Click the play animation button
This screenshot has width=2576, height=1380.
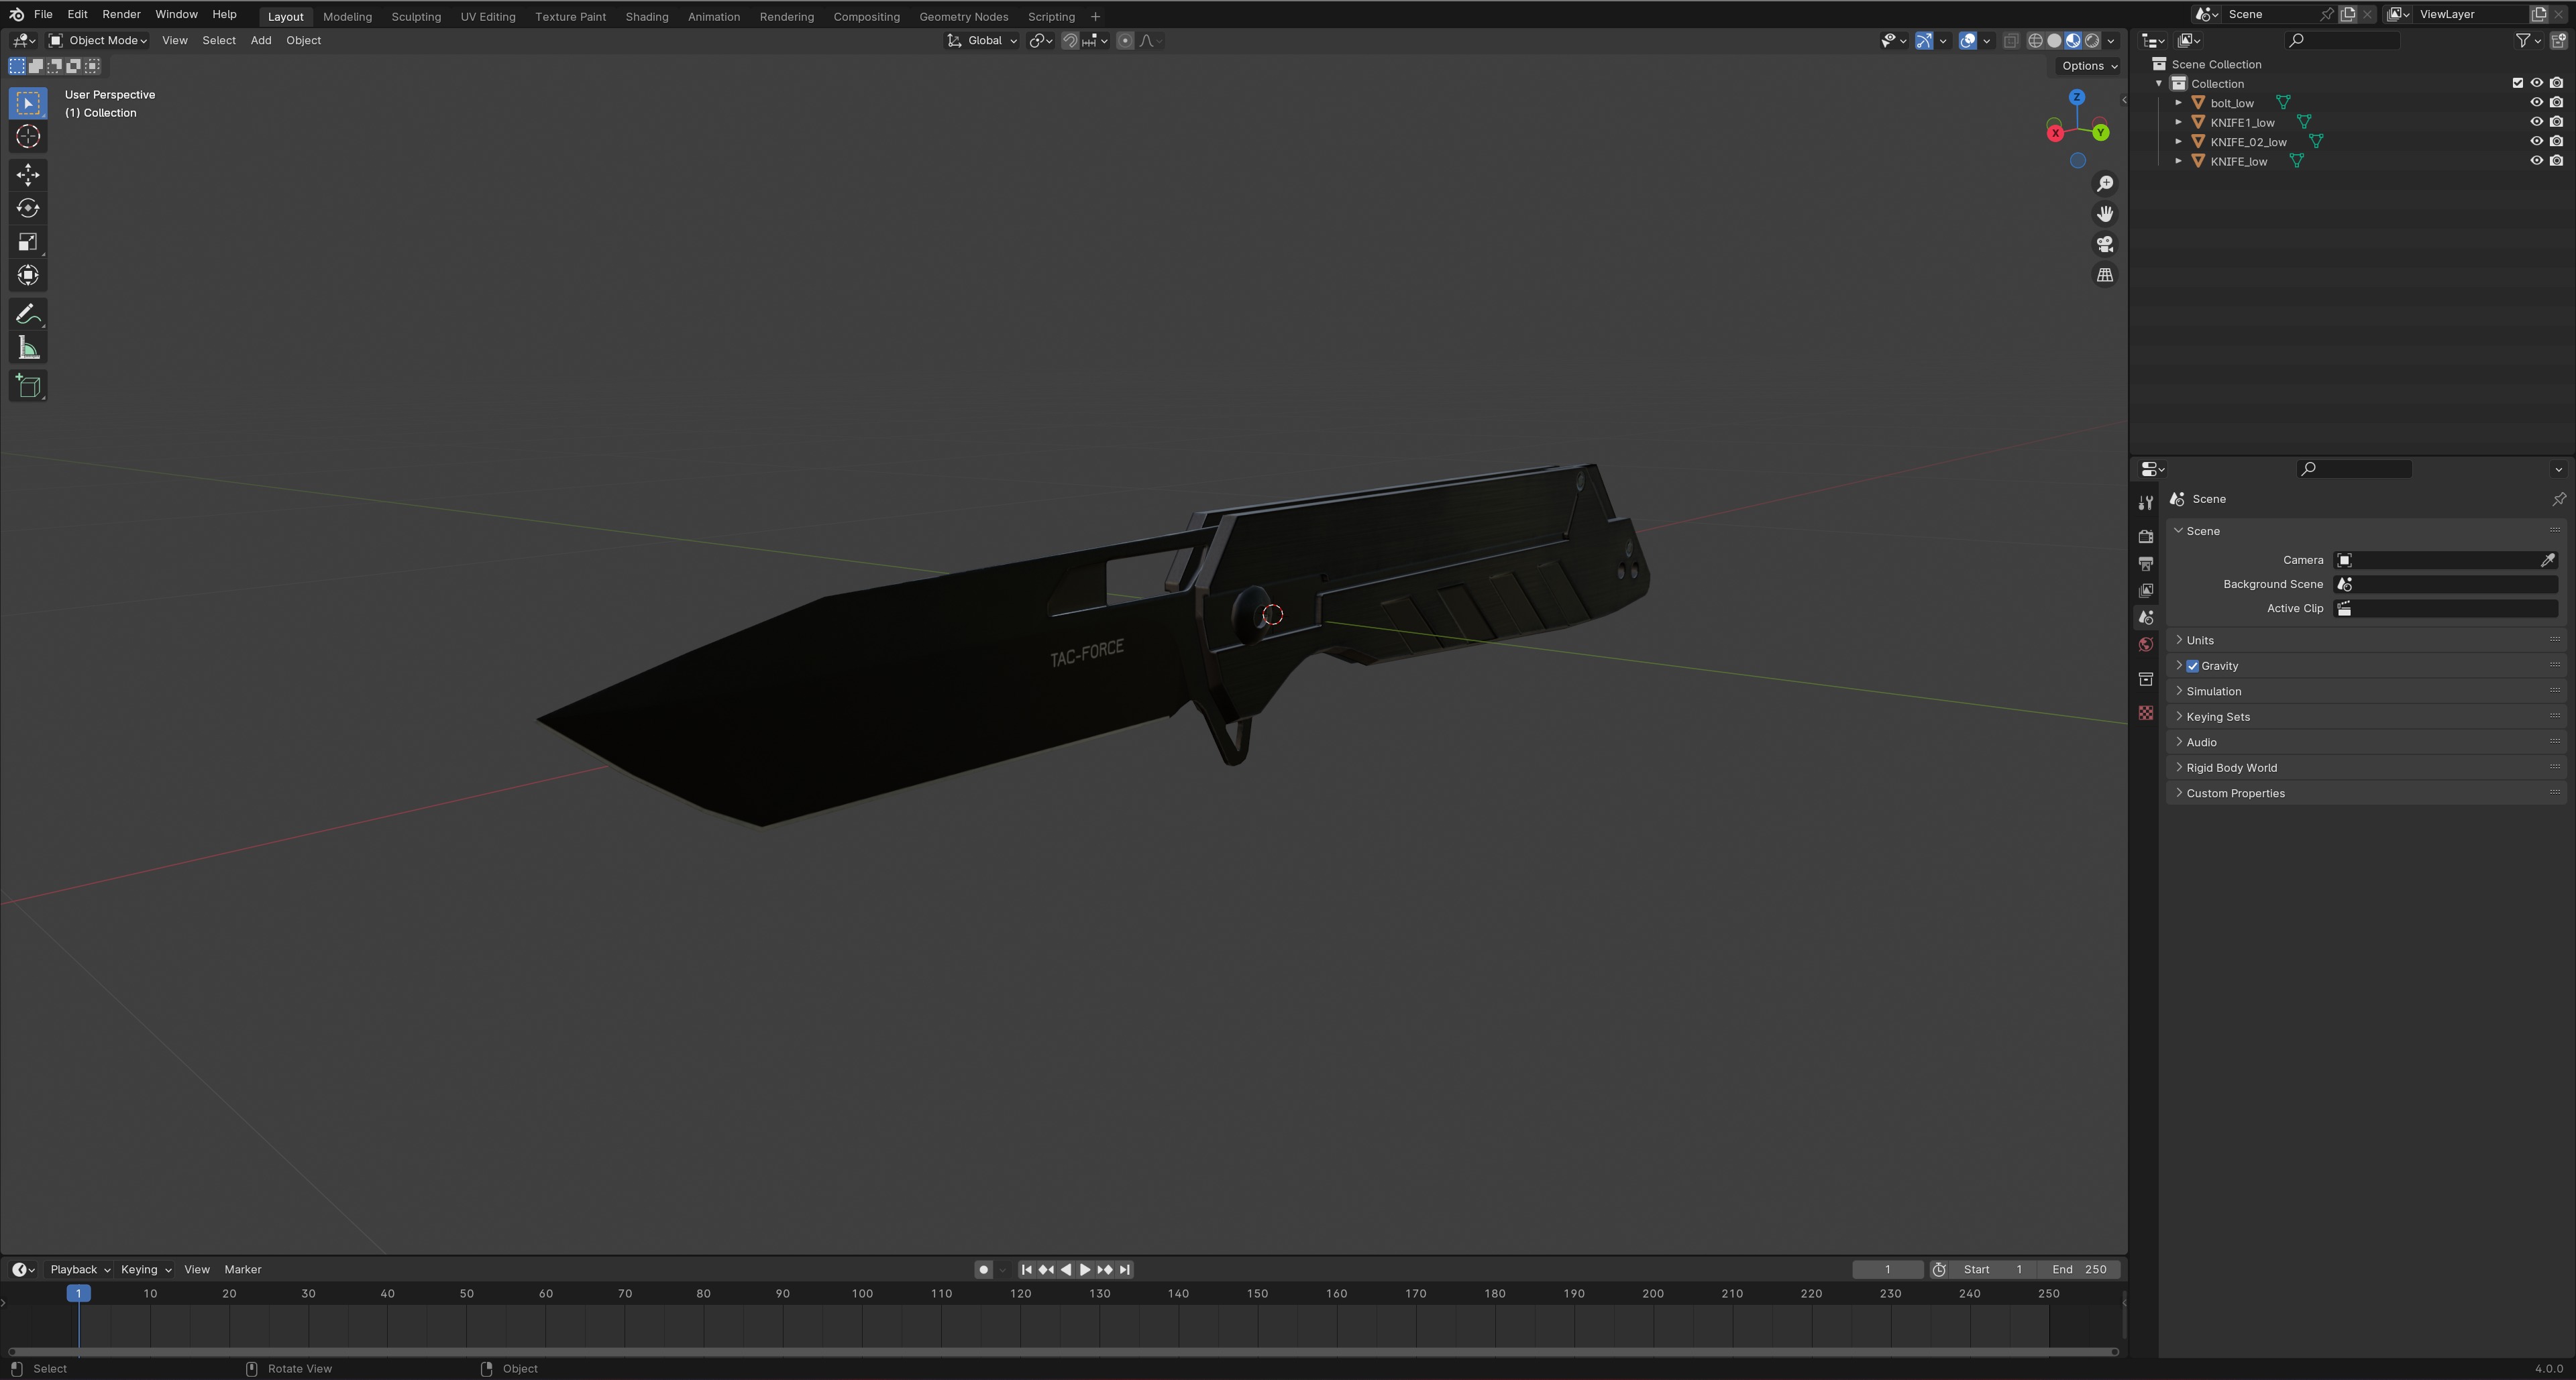(x=1085, y=1270)
